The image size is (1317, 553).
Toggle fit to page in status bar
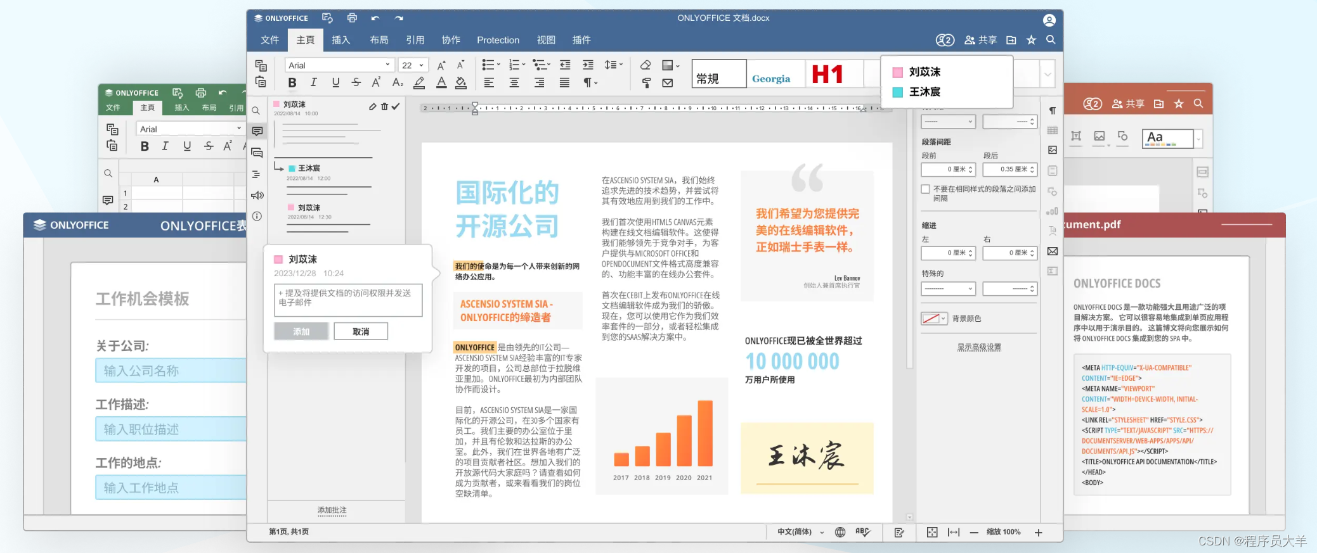[x=932, y=532]
